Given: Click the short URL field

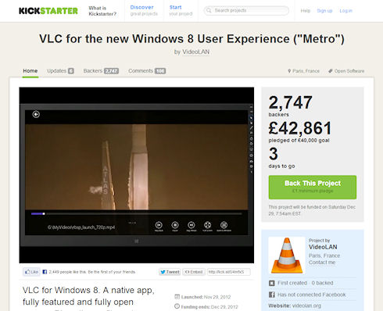Looking at the screenshot, I should [x=229, y=272].
